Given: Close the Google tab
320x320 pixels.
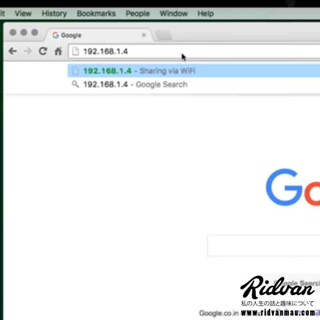Looking at the screenshot, I should tap(144, 35).
